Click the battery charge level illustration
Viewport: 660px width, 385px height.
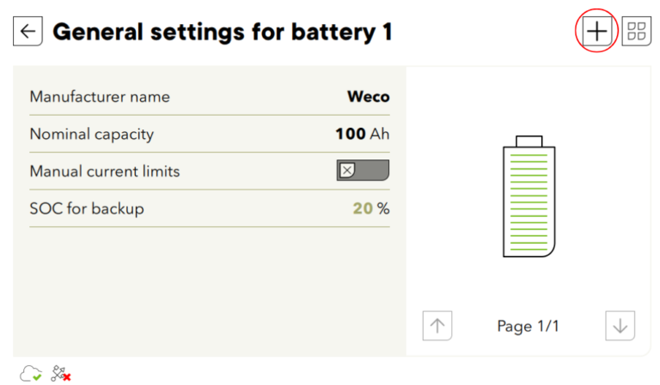529,196
